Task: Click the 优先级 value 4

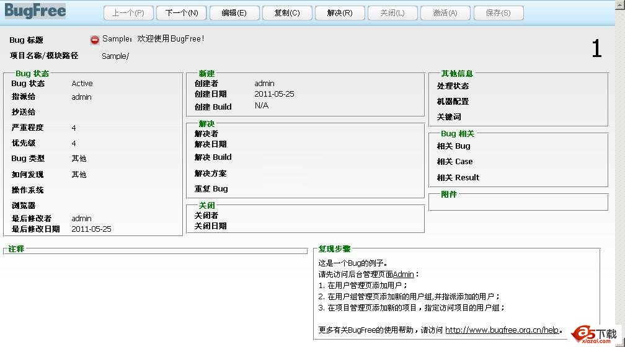Action: coord(74,143)
